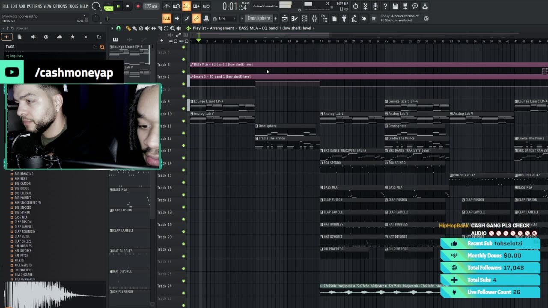Open the TOOLS menu
The height and width of the screenshot is (308, 548).
73,6
